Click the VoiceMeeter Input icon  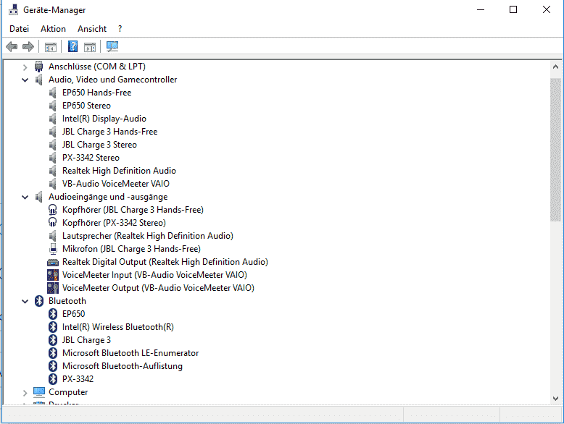point(53,275)
